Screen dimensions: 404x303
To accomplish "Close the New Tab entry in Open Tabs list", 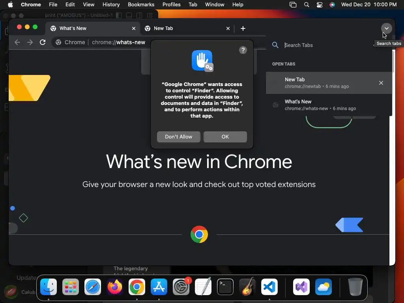I will [x=381, y=83].
